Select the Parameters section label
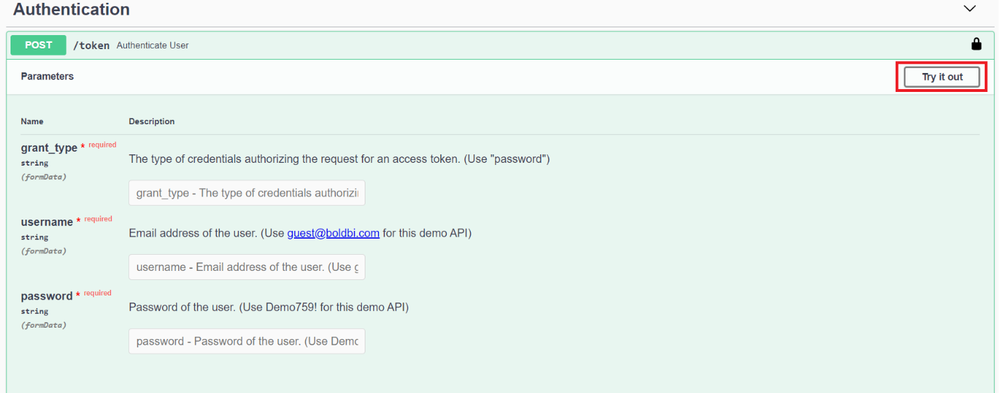This screenshot has height=393, width=1003. click(x=47, y=76)
